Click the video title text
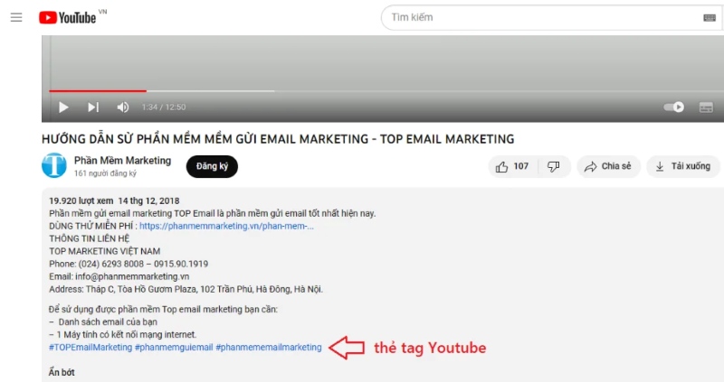Screen dimensions: 724x382 tap(278, 139)
